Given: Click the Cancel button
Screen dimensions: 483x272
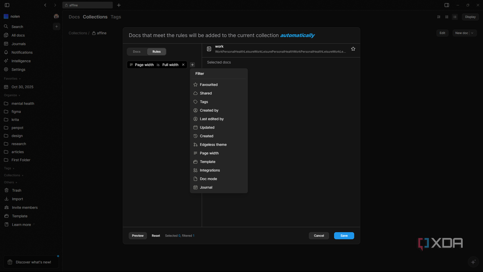Looking at the screenshot, I should tap(319, 236).
